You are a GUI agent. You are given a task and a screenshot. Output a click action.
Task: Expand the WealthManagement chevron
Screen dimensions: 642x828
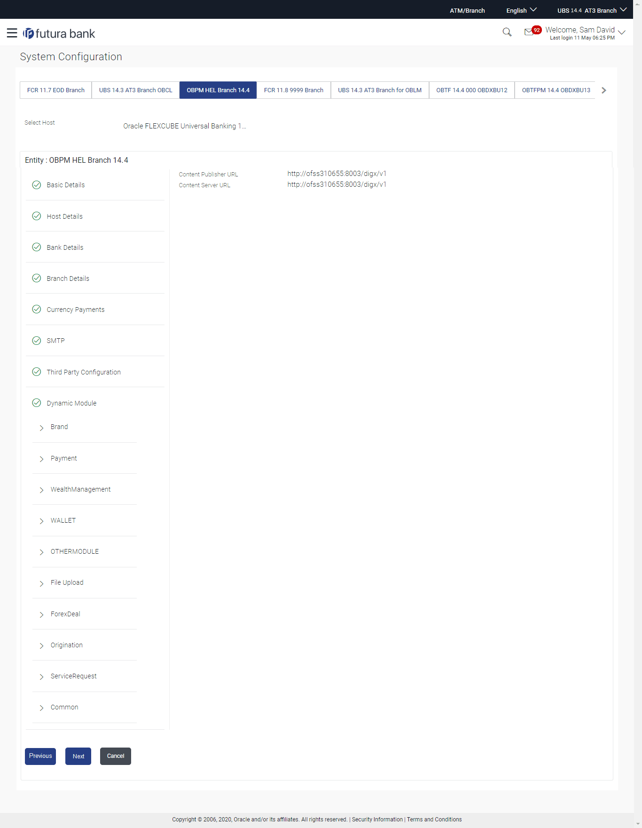click(41, 490)
